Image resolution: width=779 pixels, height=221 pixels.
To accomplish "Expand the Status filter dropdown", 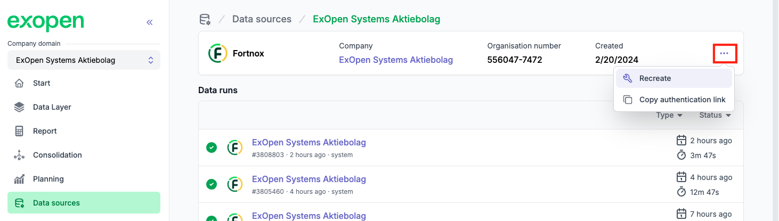I will (715, 115).
